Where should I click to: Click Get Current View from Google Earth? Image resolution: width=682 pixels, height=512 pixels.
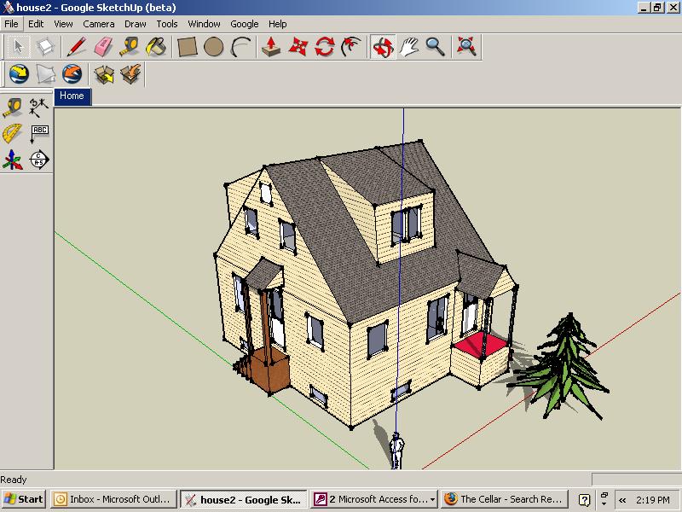coord(19,74)
